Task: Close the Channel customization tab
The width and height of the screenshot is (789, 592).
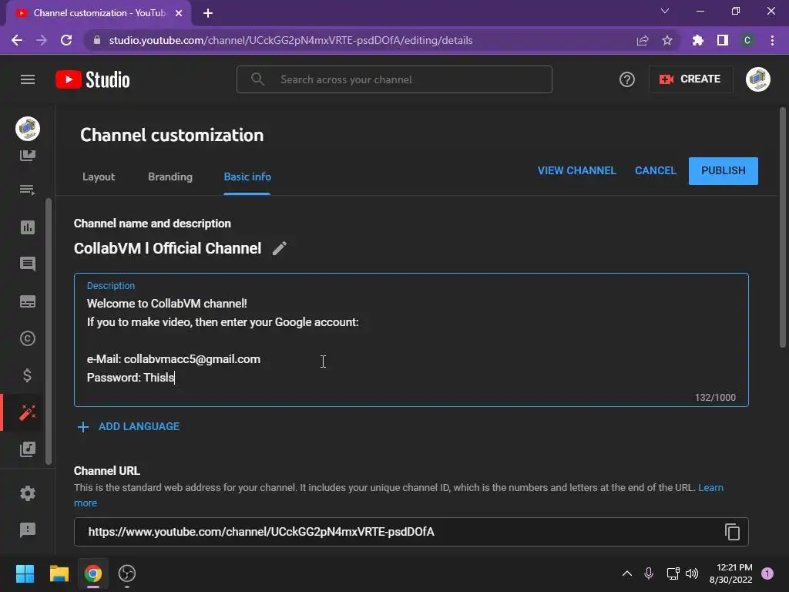Action: coord(179,13)
